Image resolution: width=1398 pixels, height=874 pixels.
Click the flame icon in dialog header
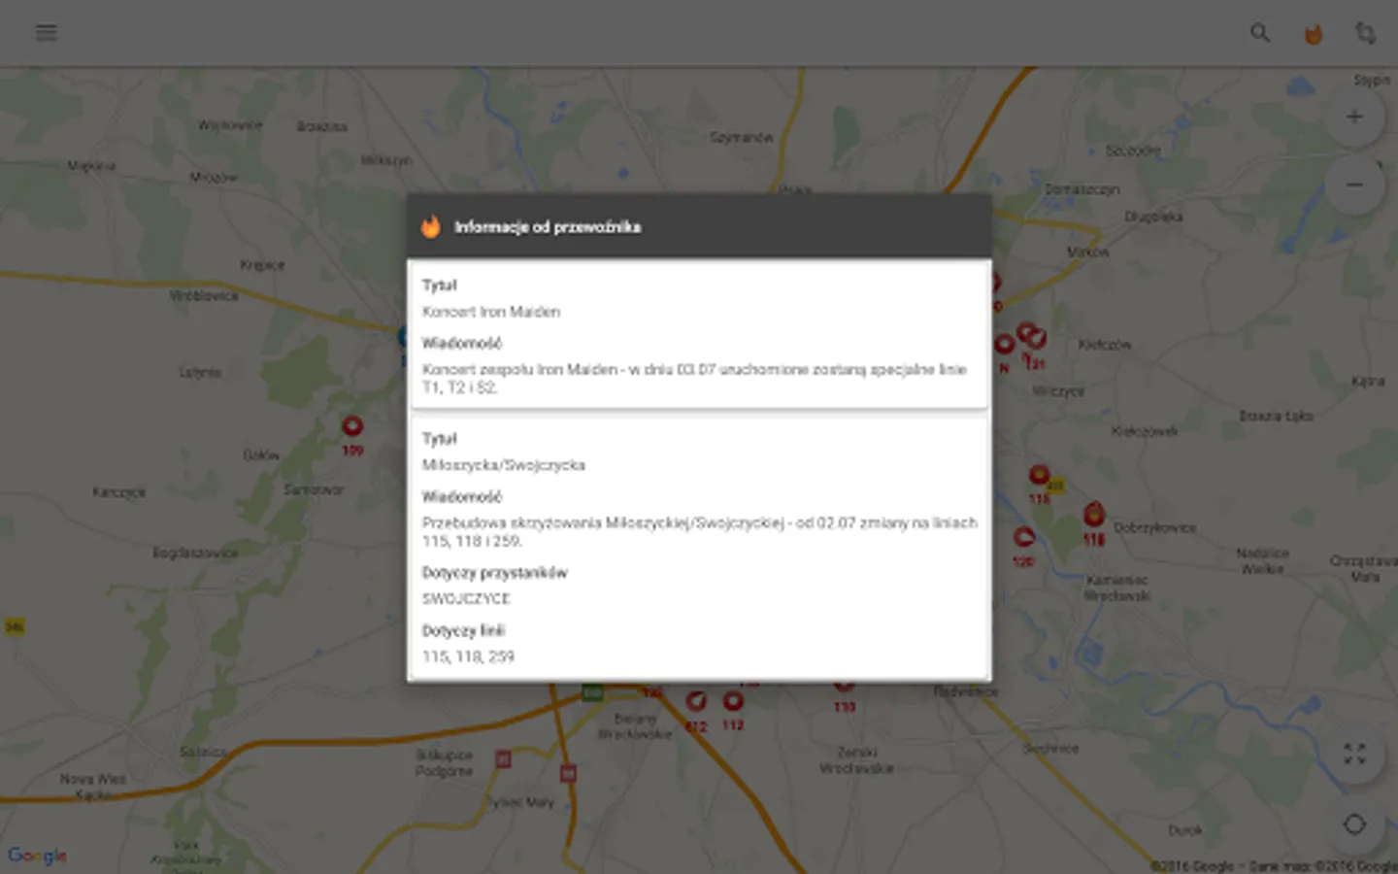431,226
